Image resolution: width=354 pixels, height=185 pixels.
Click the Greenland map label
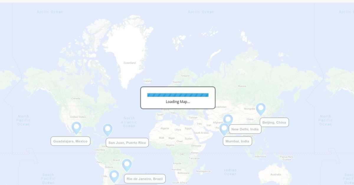tap(130, 63)
